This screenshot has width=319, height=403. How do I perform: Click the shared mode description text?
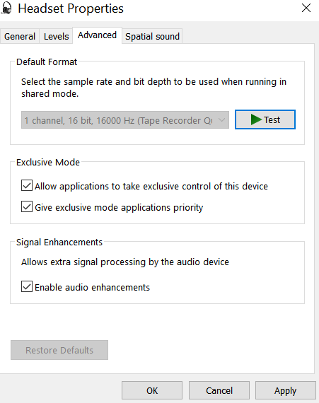153,88
